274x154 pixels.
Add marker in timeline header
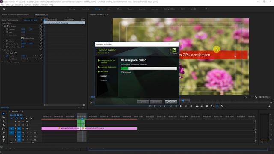tap(26, 118)
